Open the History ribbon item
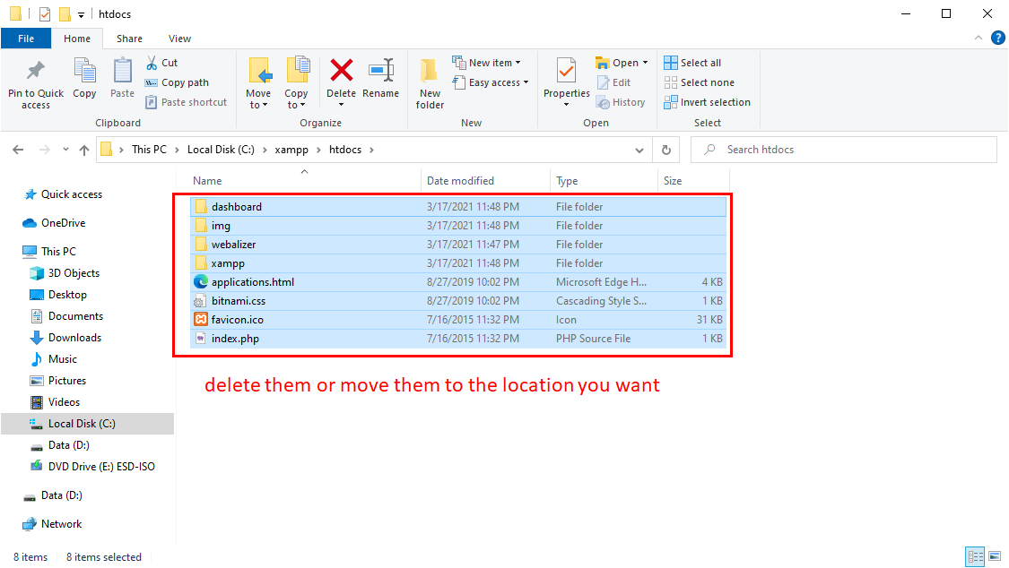1009x568 pixels. [621, 102]
